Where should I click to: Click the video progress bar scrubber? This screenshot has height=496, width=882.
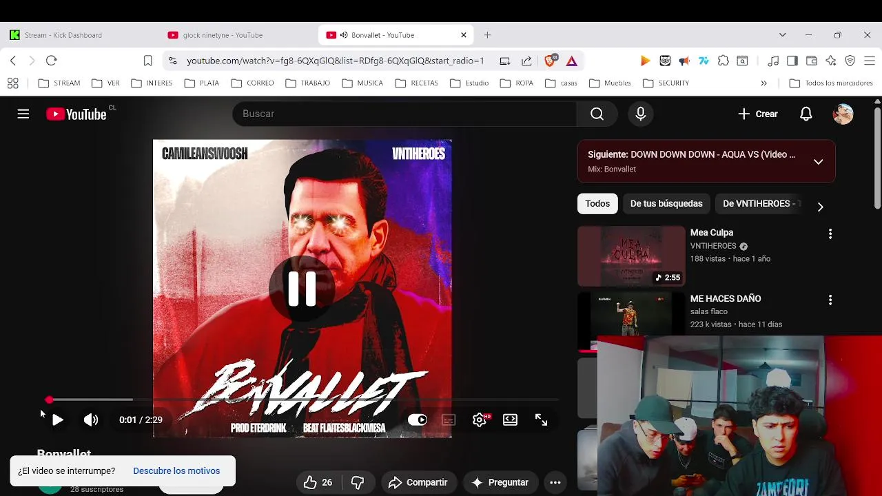[x=49, y=400]
